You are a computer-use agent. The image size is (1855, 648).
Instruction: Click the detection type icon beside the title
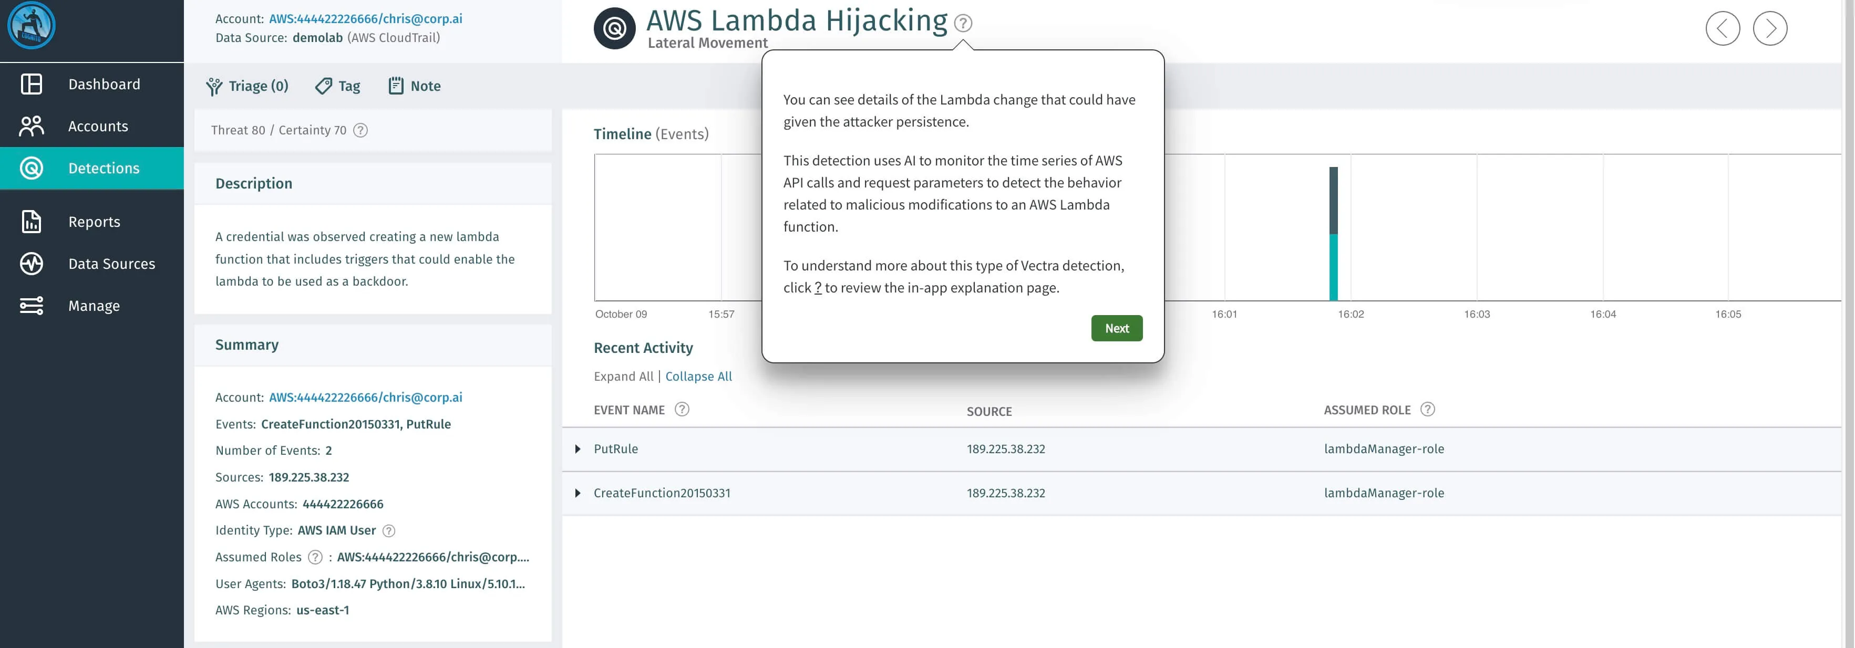point(614,29)
